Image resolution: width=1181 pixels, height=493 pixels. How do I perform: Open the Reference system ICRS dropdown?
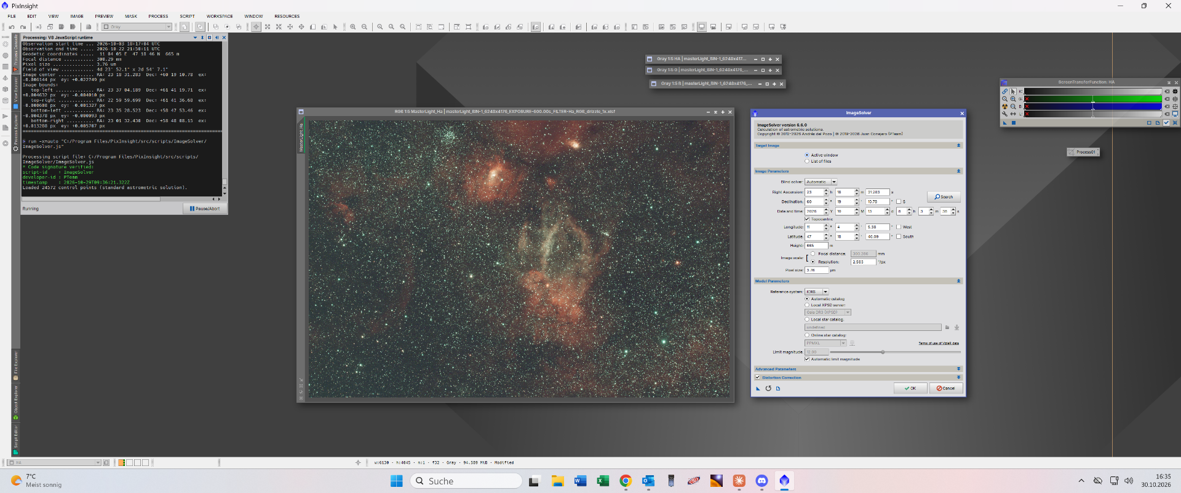pyautogui.click(x=817, y=292)
